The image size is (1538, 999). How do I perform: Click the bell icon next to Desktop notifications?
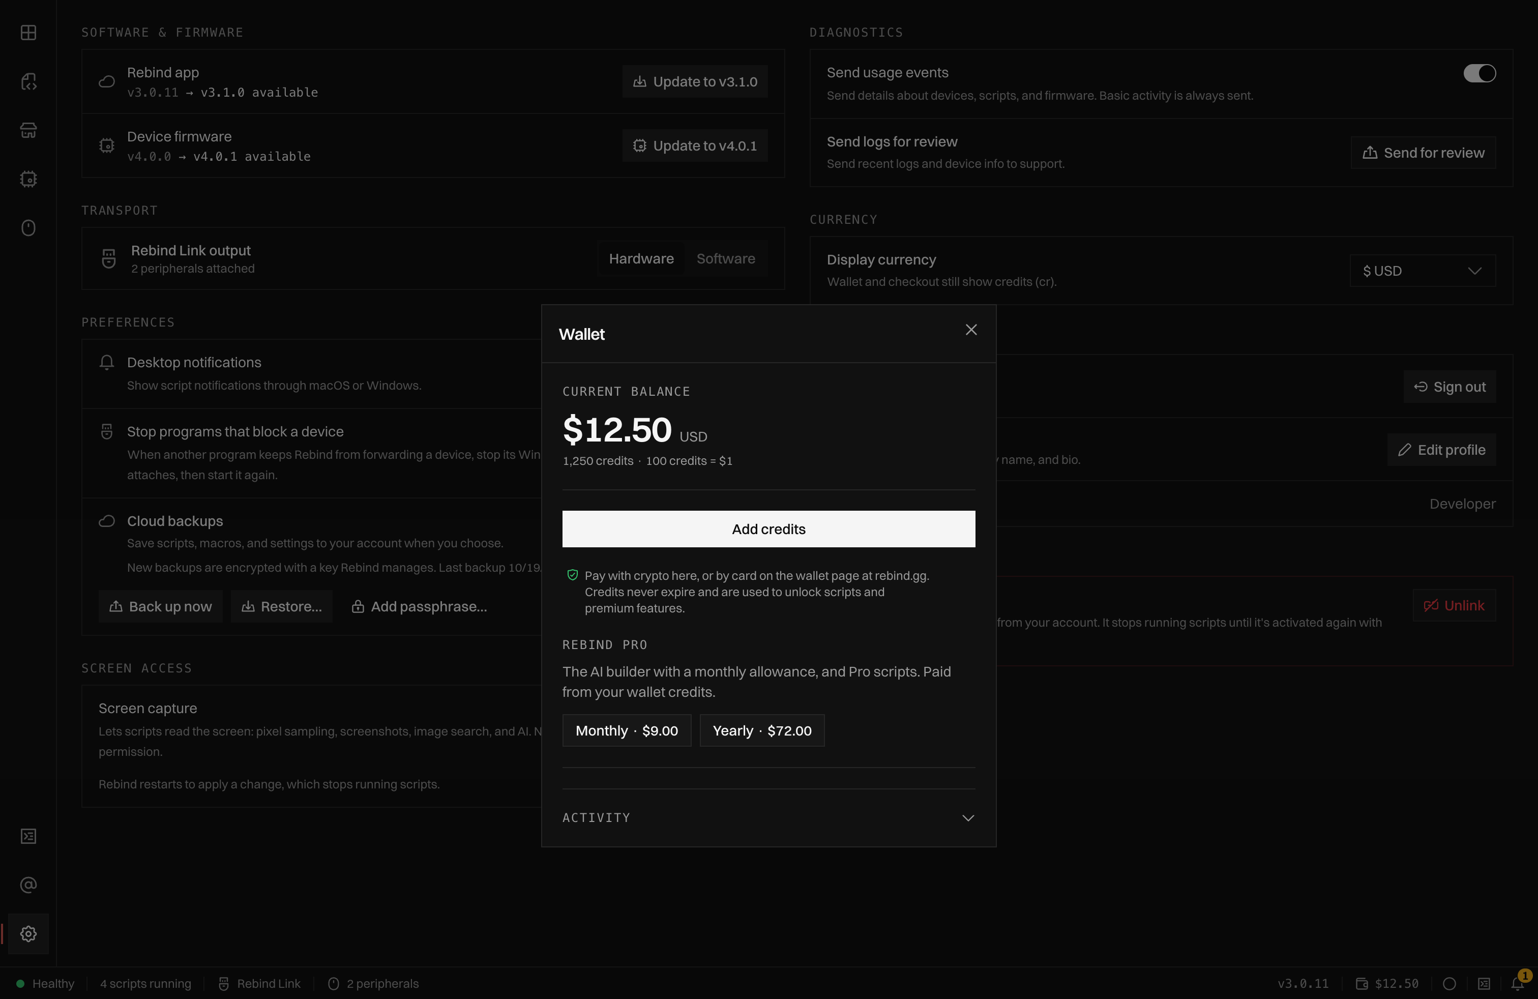tap(107, 362)
